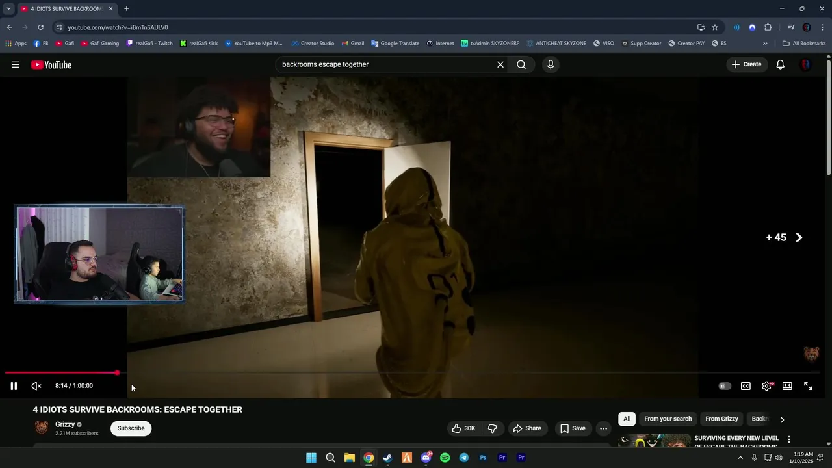Viewport: 832px width, 468px height.
Task: Open the Creator Studio bookmark
Action: click(x=313, y=44)
